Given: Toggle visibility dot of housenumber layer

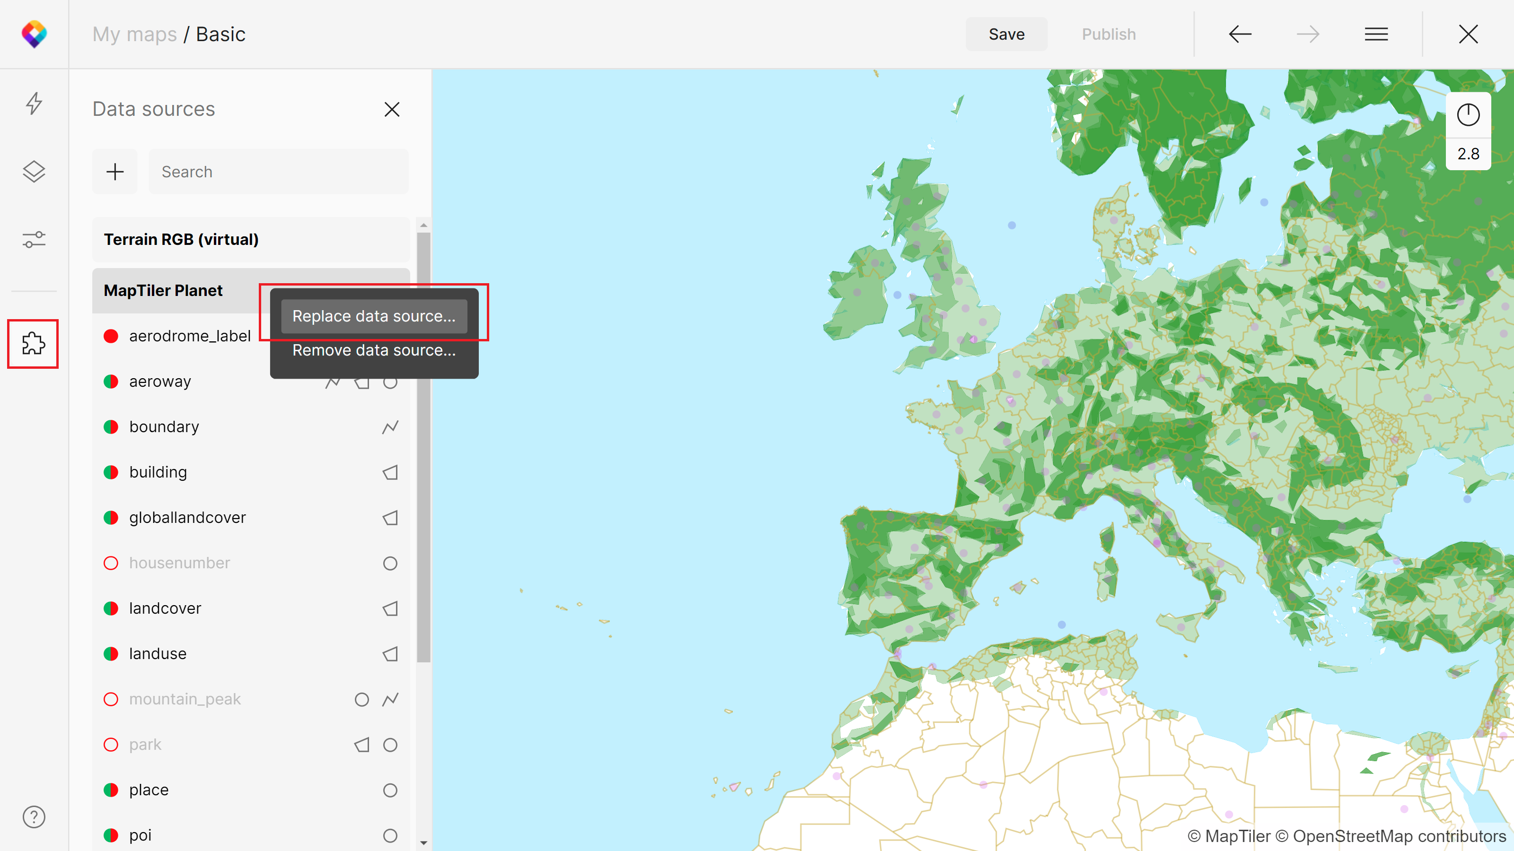Looking at the screenshot, I should tap(111, 563).
